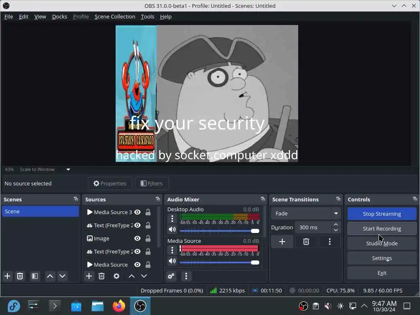The height and width of the screenshot is (315, 420).
Task: Open the clock showing 9:47 AM
Action: pyautogui.click(x=384, y=306)
